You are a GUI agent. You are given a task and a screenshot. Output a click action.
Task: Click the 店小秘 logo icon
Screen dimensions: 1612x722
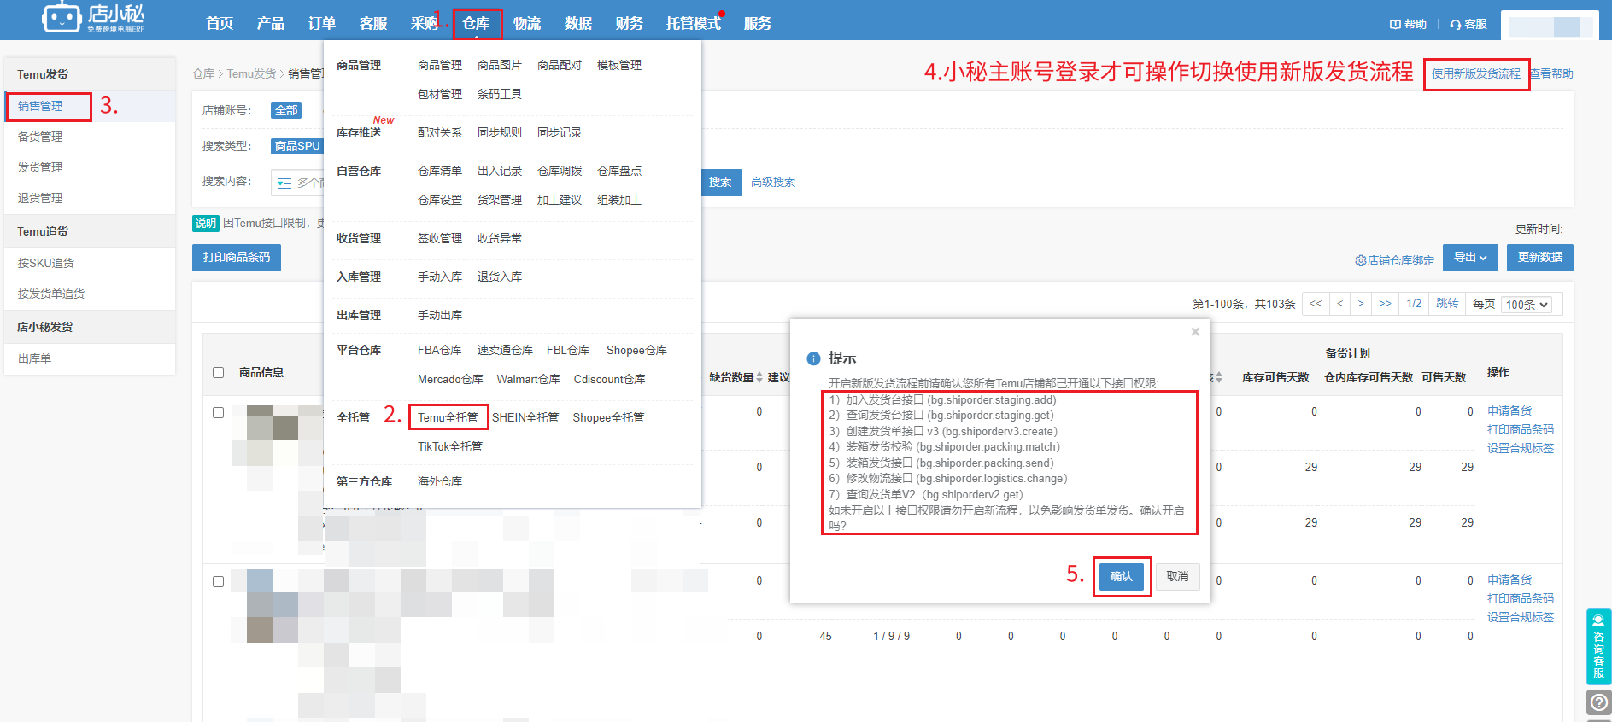click(62, 17)
